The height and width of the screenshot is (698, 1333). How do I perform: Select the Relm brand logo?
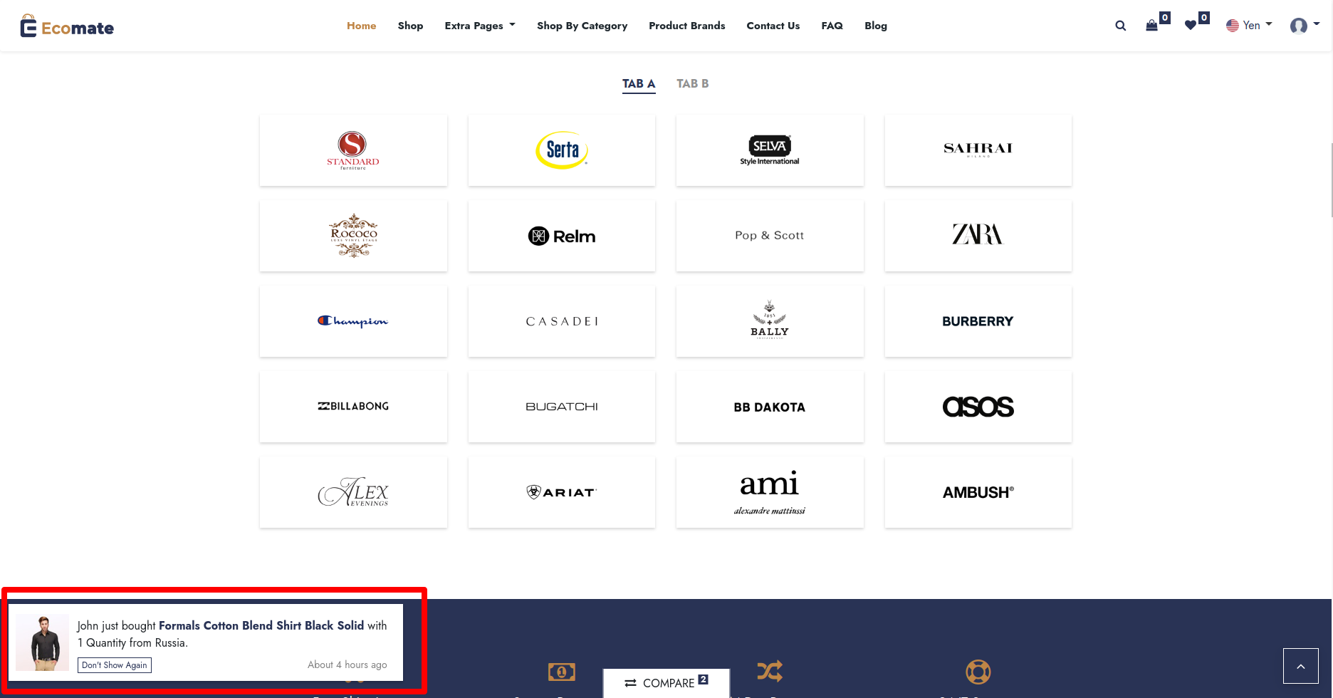coord(562,236)
